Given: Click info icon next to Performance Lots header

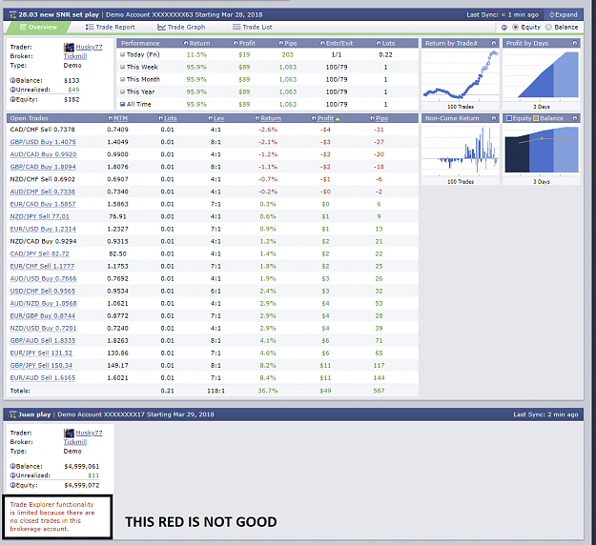Looking at the screenshot, I should (x=379, y=43).
